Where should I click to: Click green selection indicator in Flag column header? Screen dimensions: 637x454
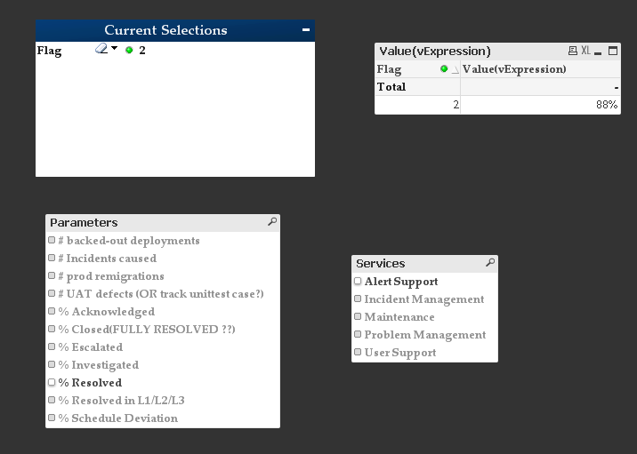(444, 68)
